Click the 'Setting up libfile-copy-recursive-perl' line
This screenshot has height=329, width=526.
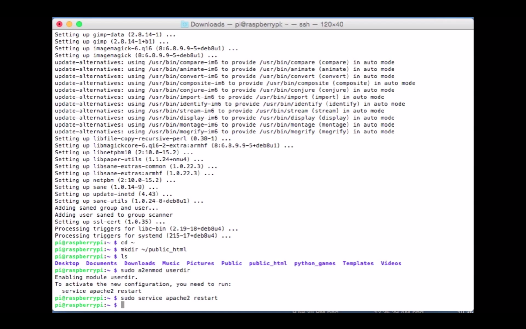point(143,138)
